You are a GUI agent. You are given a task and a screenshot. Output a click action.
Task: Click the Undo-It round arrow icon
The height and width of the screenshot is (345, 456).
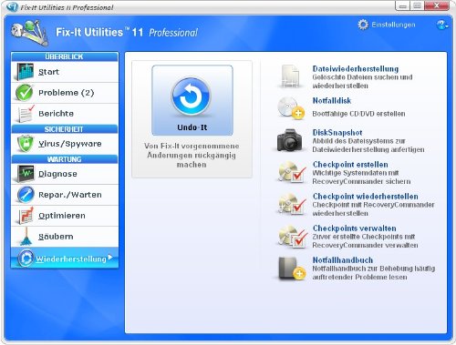192,96
